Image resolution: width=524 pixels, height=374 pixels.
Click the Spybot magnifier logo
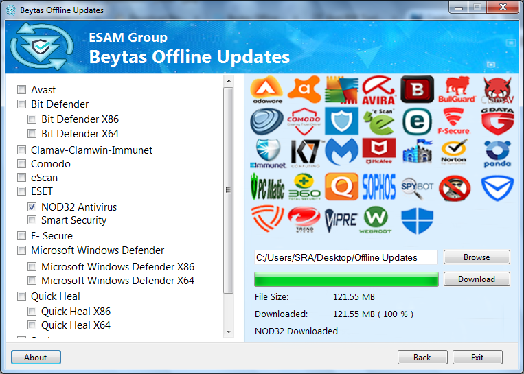click(417, 188)
